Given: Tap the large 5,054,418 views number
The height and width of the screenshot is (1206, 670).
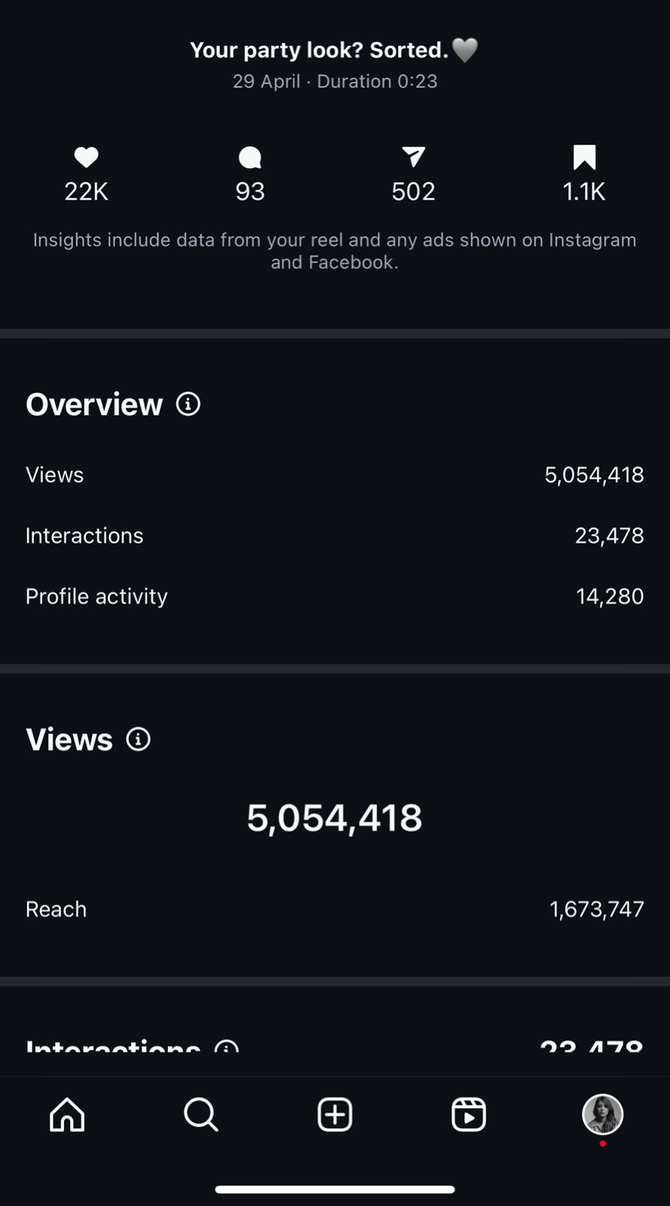Looking at the screenshot, I should coord(335,818).
